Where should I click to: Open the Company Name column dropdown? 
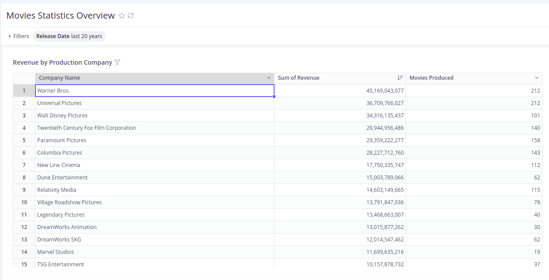click(269, 78)
